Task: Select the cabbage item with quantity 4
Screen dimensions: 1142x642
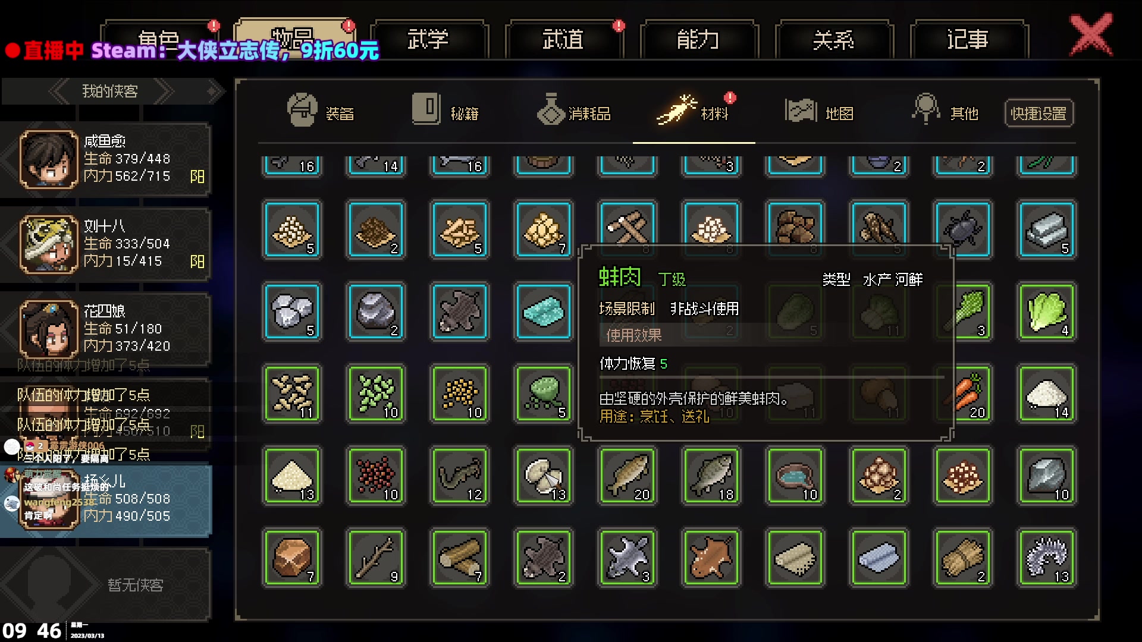Action: click(1047, 311)
